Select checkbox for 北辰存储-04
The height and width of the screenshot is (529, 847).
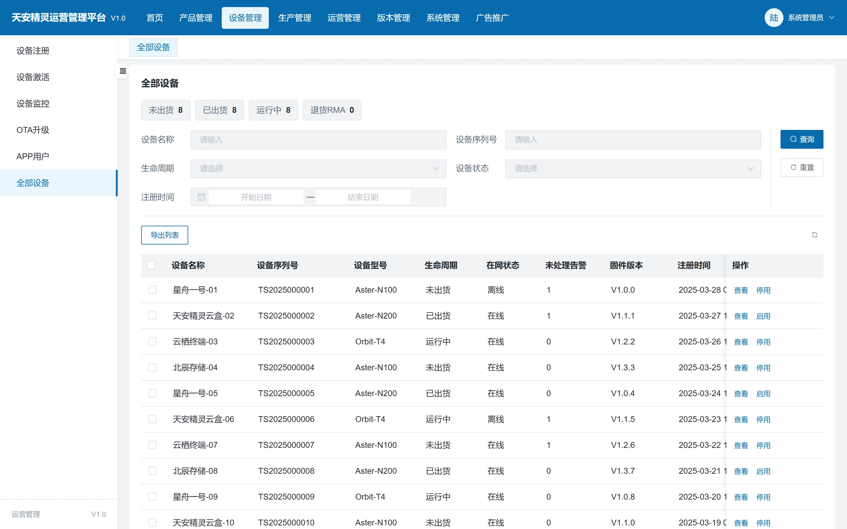click(152, 367)
